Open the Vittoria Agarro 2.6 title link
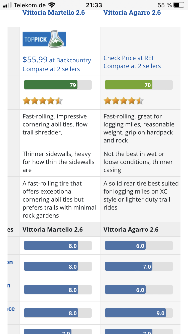 132,13
